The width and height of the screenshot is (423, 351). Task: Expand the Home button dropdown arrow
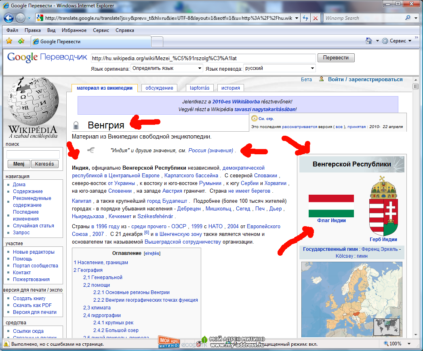377,41
